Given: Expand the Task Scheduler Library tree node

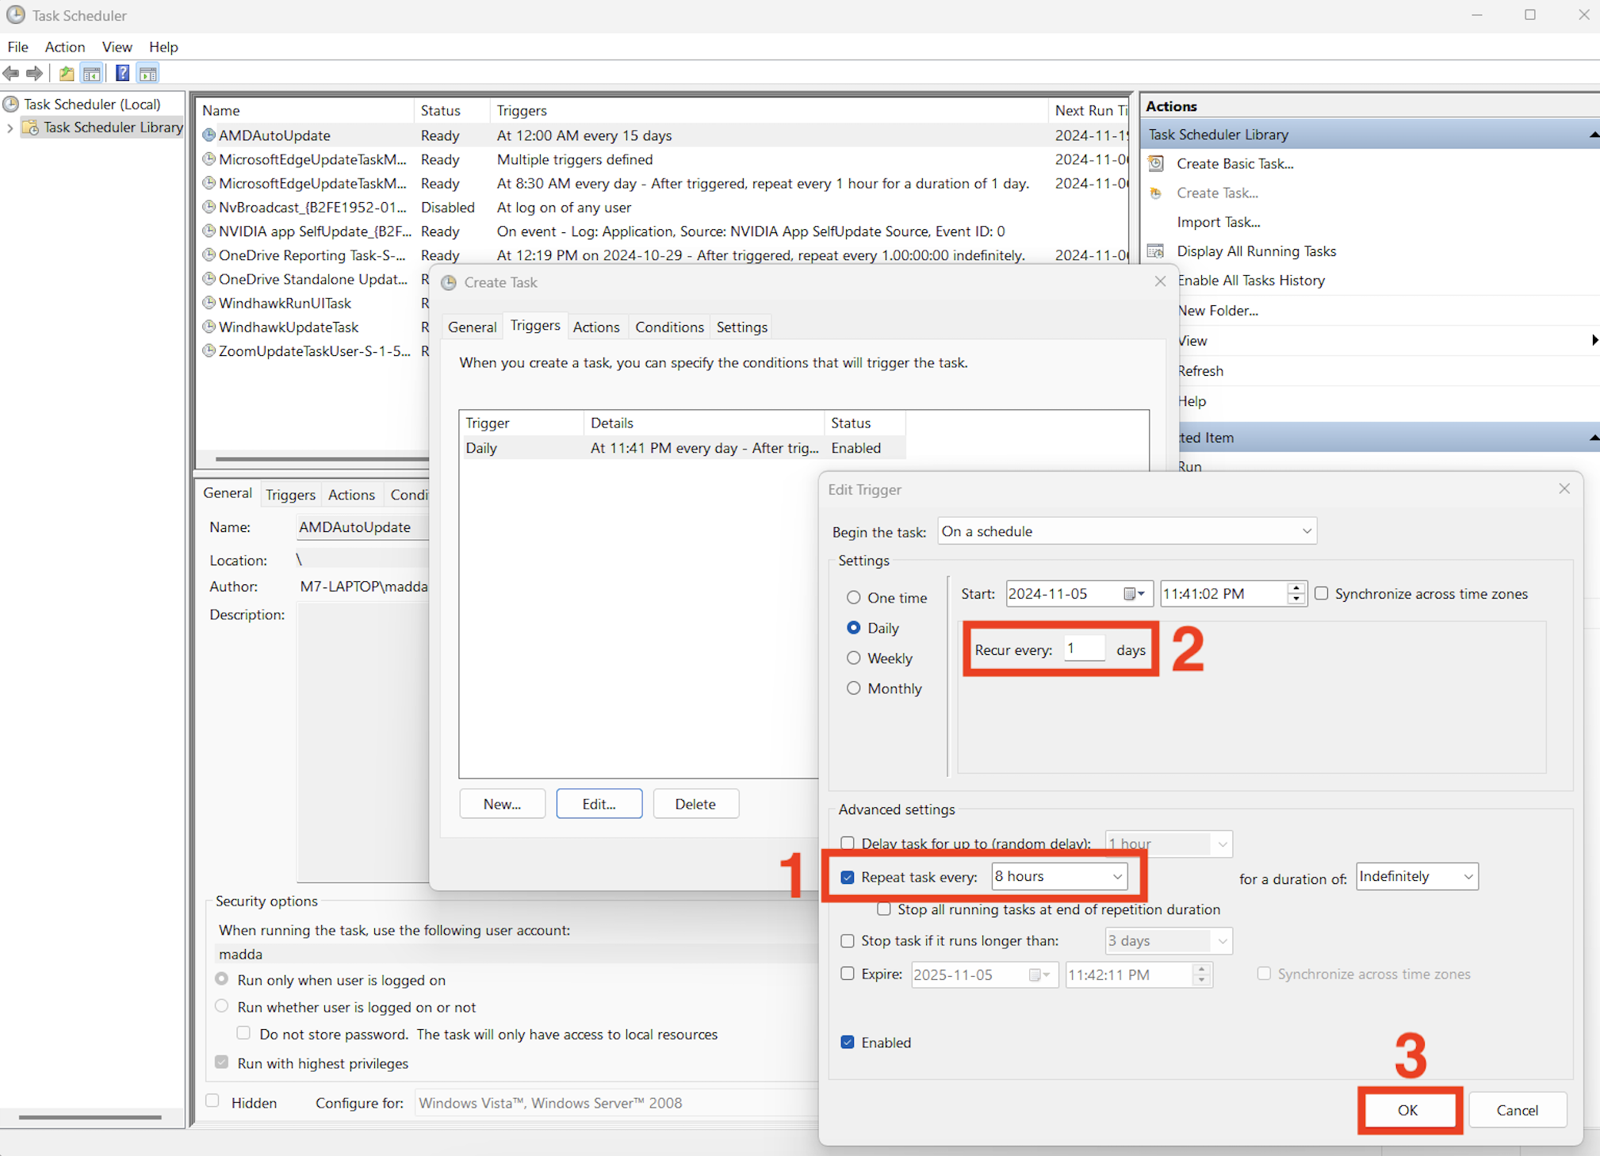Looking at the screenshot, I should point(10,128).
